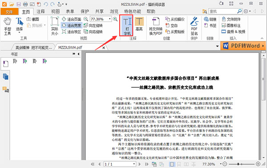Viewport: 267px width, 168px height.
Task: Select the Highlight tool (高亮)
Action: (x=139, y=24)
